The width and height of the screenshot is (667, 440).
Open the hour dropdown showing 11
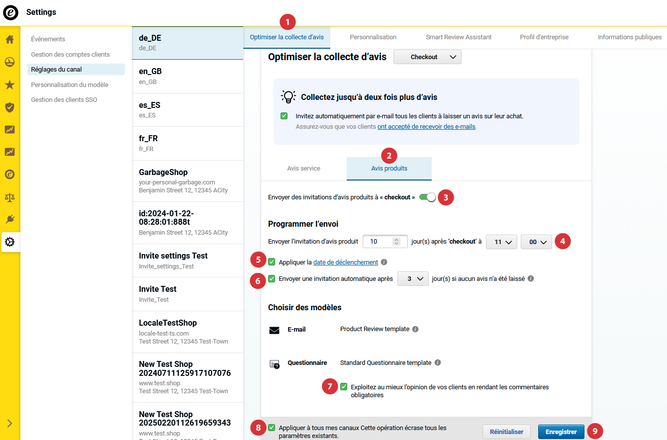[501, 242]
